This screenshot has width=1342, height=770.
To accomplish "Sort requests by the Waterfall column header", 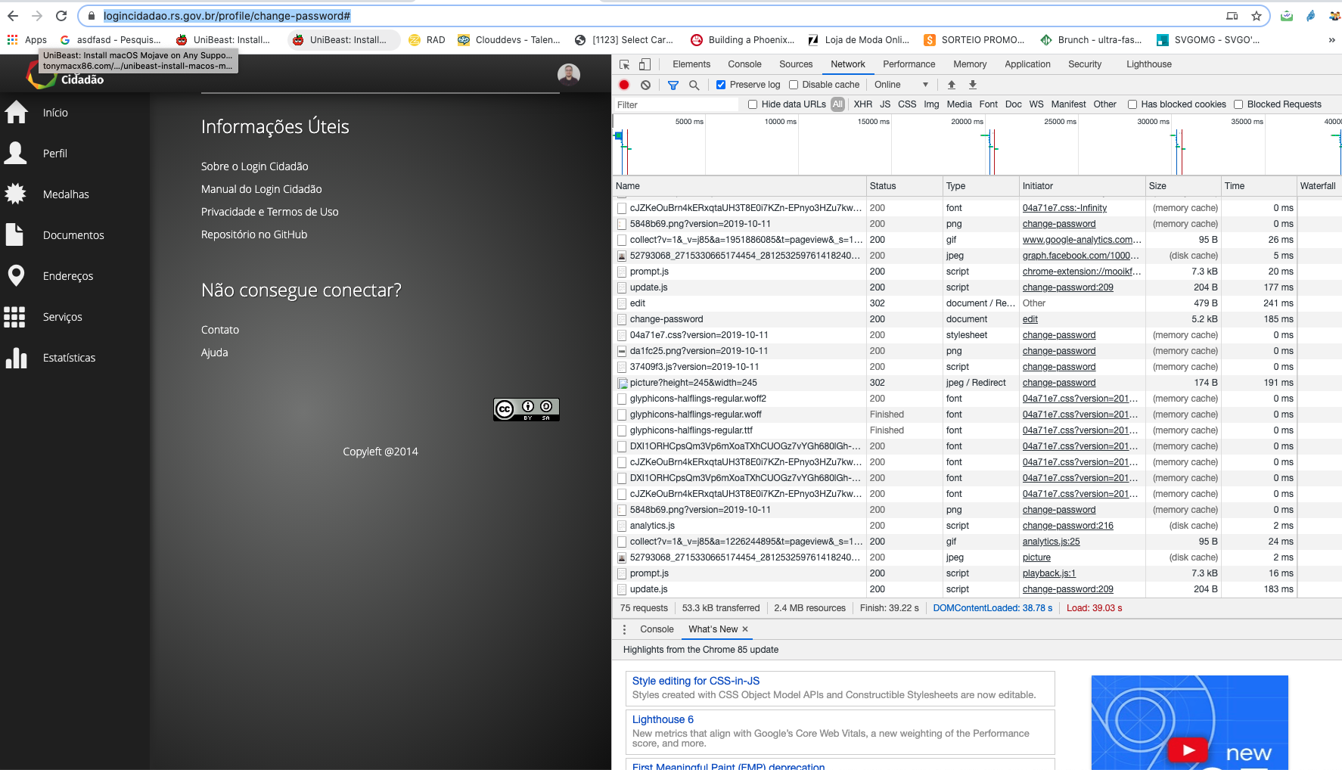I will coord(1319,186).
